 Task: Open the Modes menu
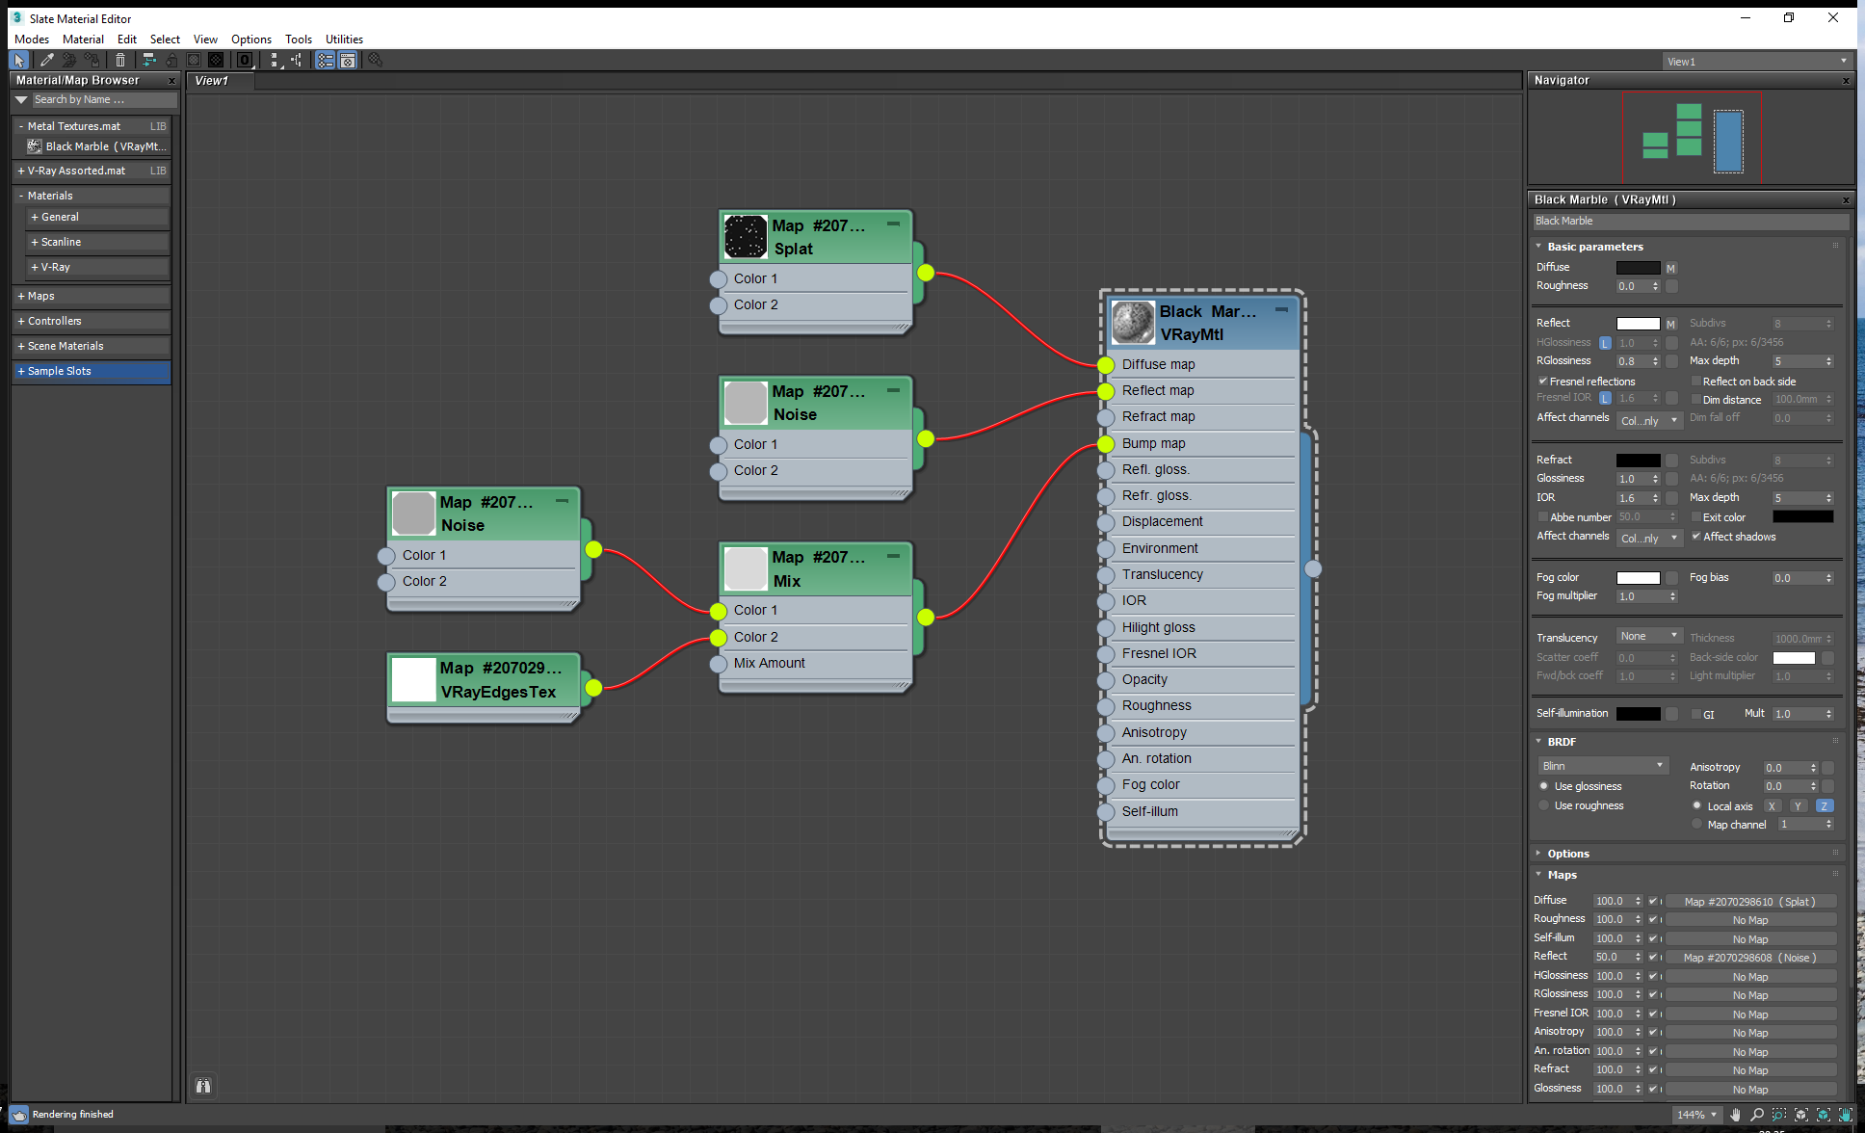click(x=32, y=40)
